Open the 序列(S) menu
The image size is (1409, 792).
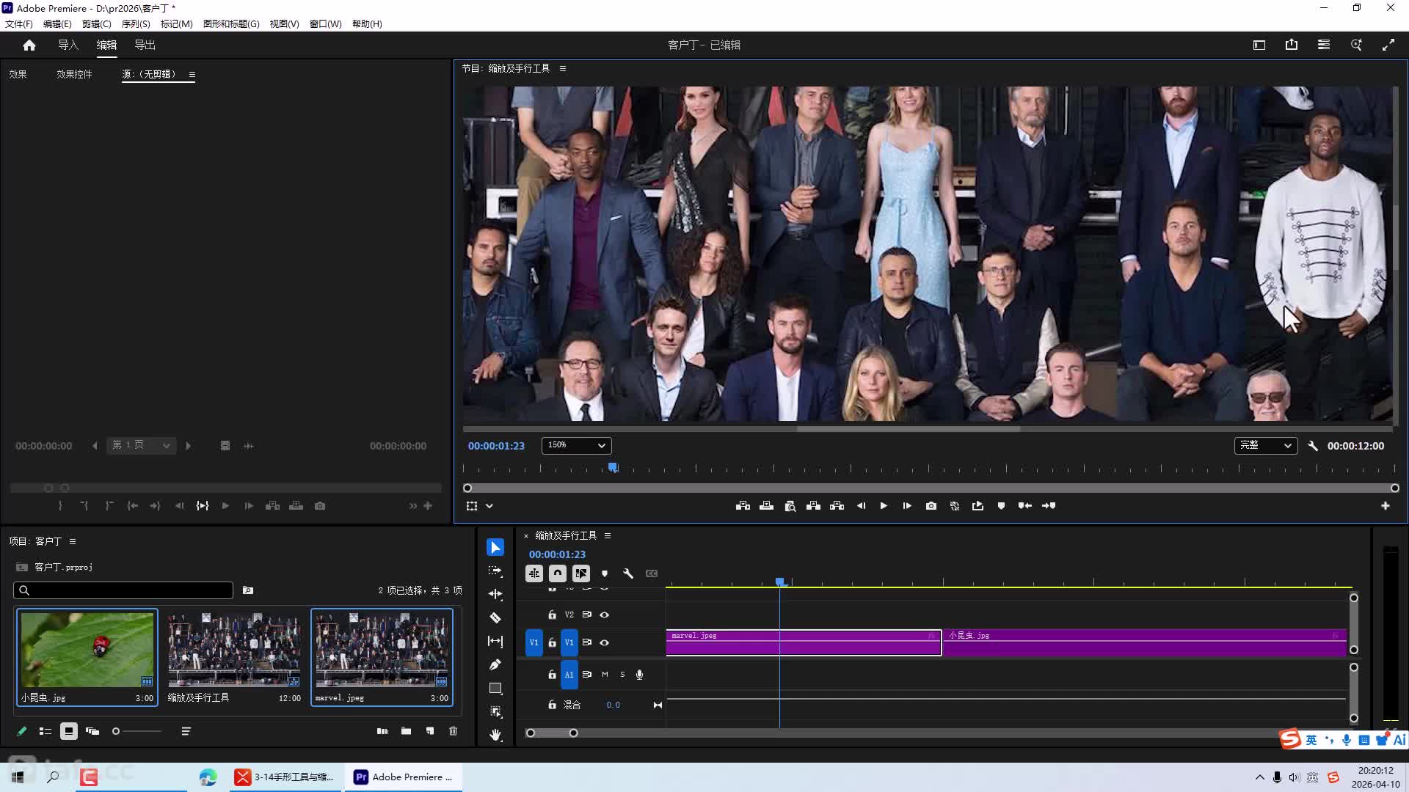(x=136, y=23)
